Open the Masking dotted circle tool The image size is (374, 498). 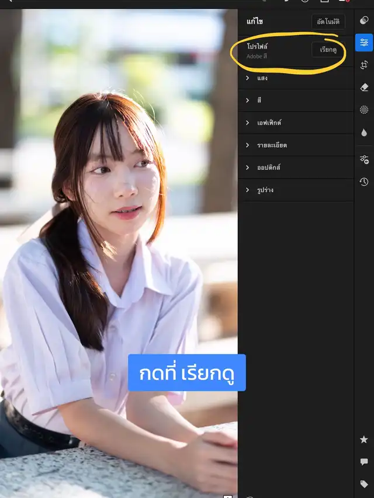(x=364, y=110)
